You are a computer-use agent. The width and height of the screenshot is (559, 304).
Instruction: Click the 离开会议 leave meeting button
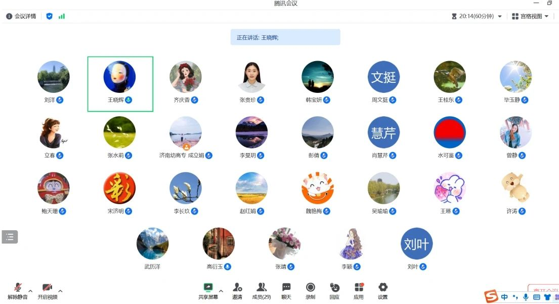544,290
